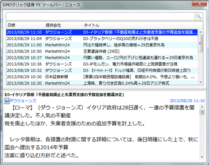
Task: Click the 2013/08/29 11:04 date cell
Action: click(x=24, y=39)
